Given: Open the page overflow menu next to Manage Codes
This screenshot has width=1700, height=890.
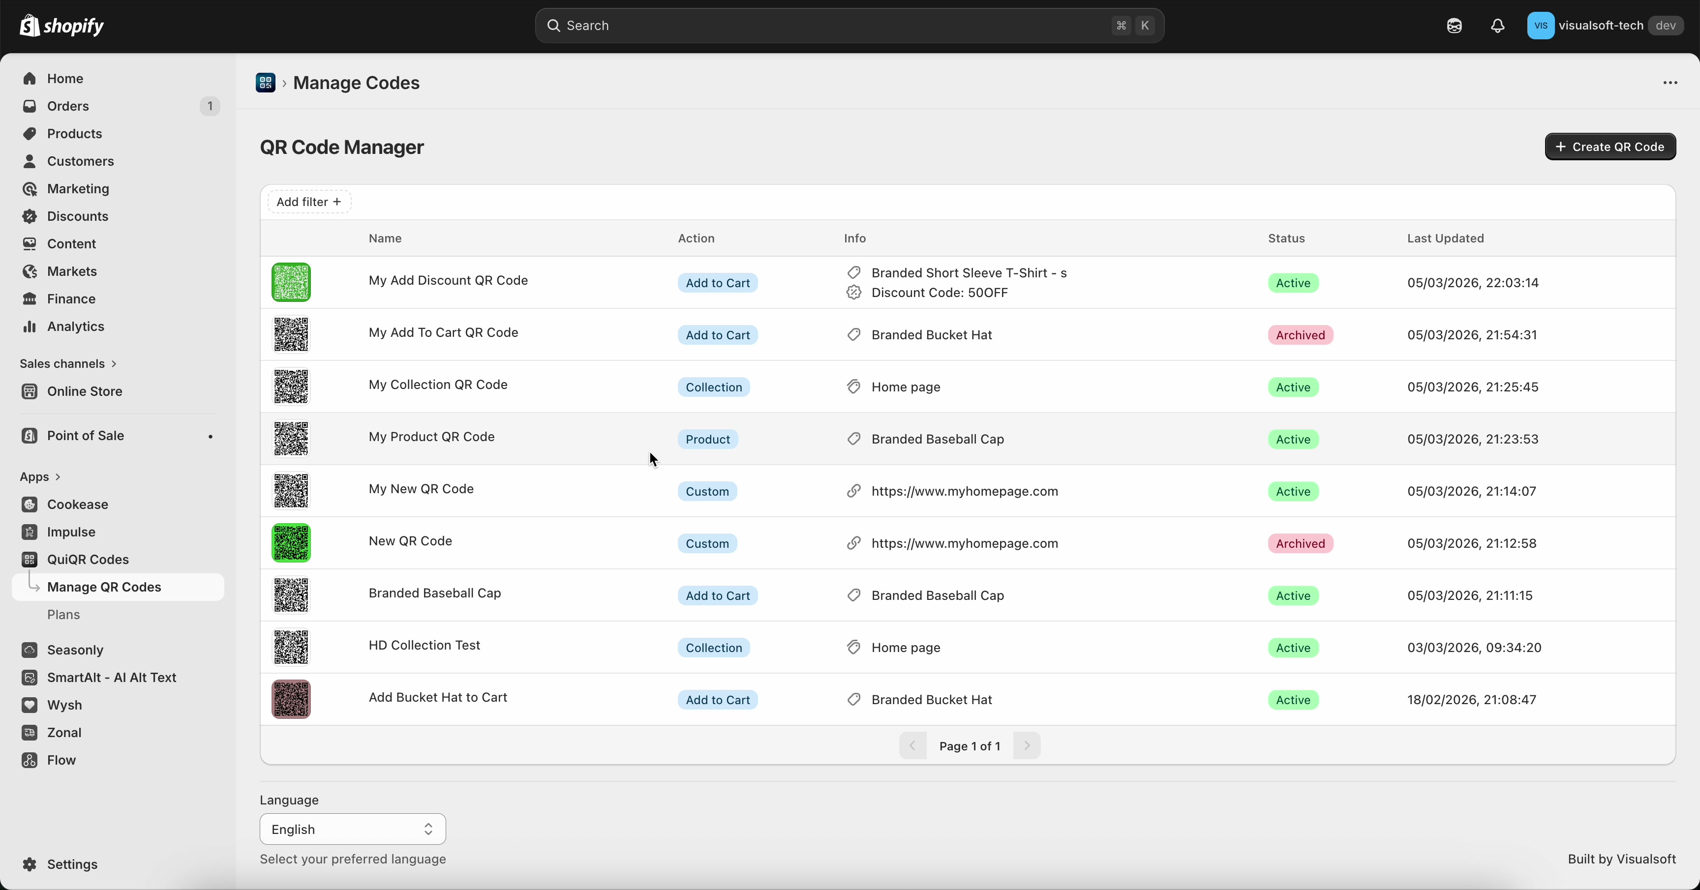Looking at the screenshot, I should pyautogui.click(x=1670, y=83).
